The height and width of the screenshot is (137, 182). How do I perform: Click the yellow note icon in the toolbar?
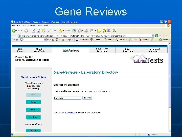tap(99, 31)
